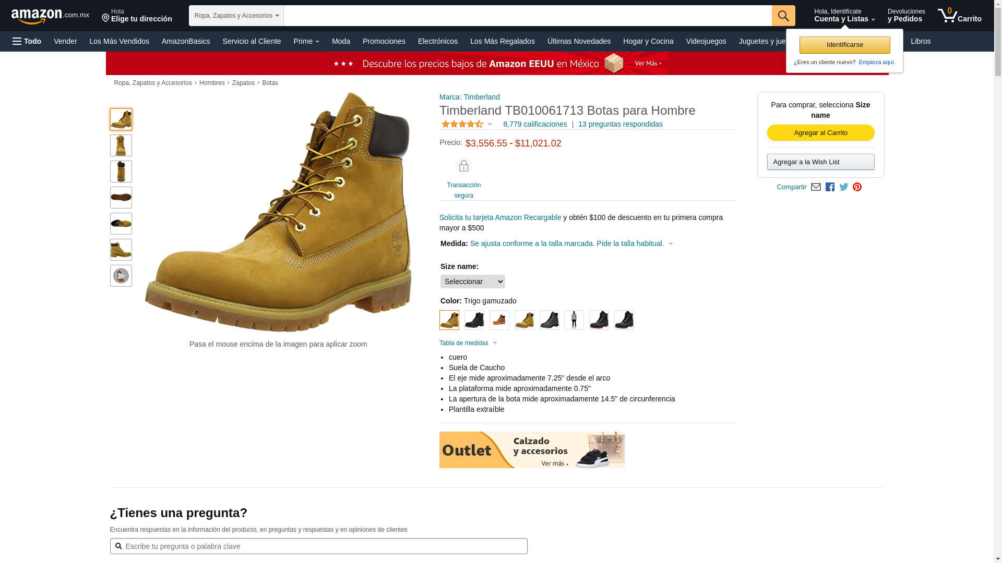Viewport: 1002px width, 563px height.
Task: Open the shopping cart icon
Action: 959,16
